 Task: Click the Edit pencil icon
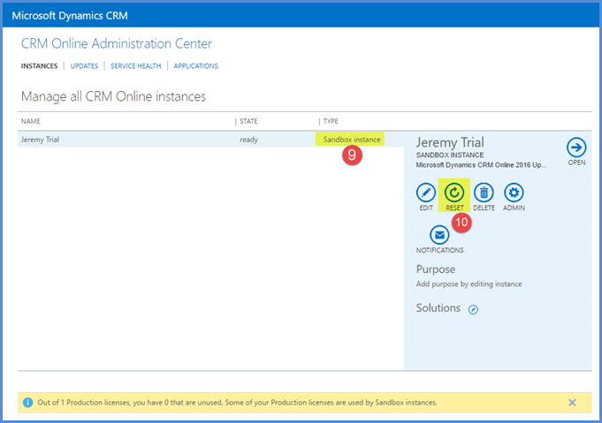point(426,192)
